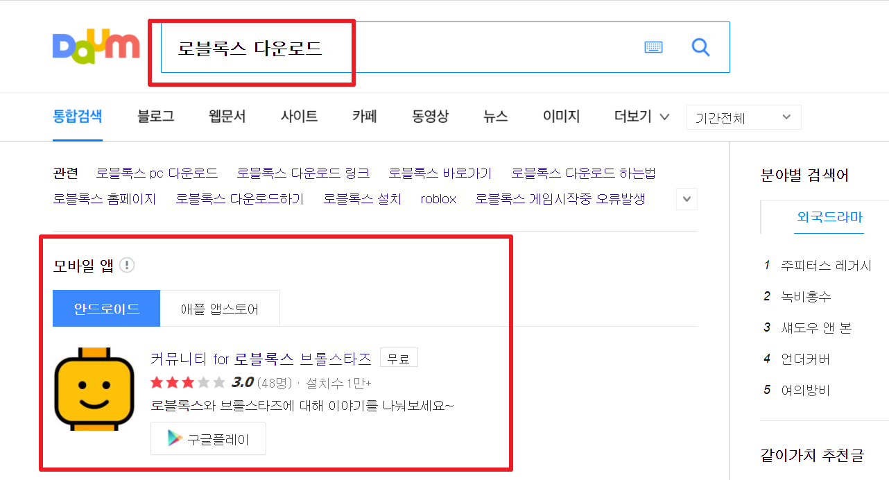Select the 외국드라마 category tab
The image size is (889, 480).
coord(829,217)
